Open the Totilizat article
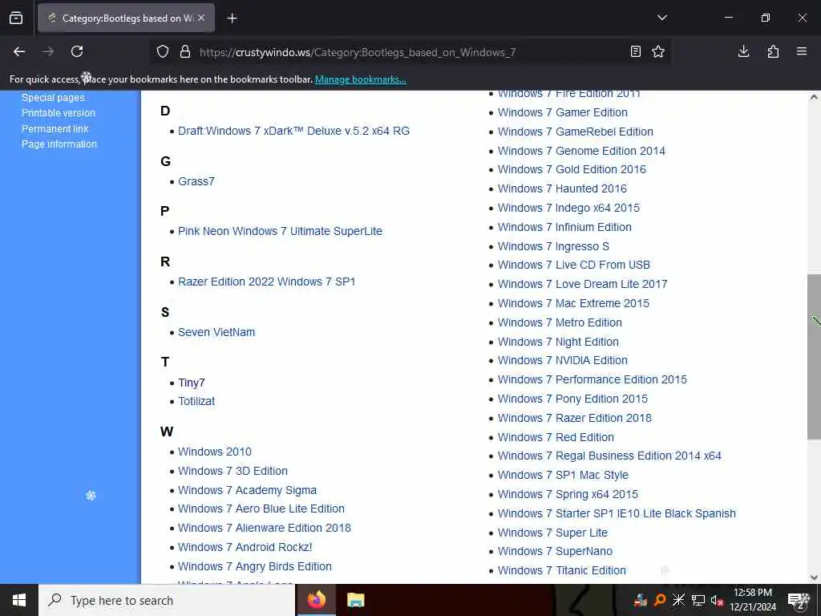The height and width of the screenshot is (616, 821). (x=196, y=401)
